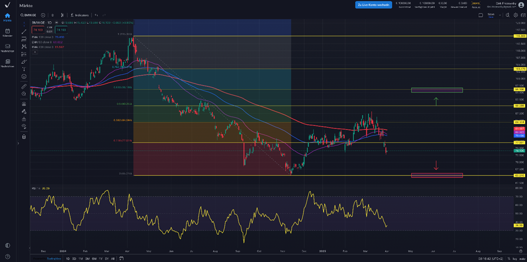Image resolution: width=527 pixels, height=262 pixels.
Task: Toggle auto scale on price axis
Action: [x=522, y=259]
